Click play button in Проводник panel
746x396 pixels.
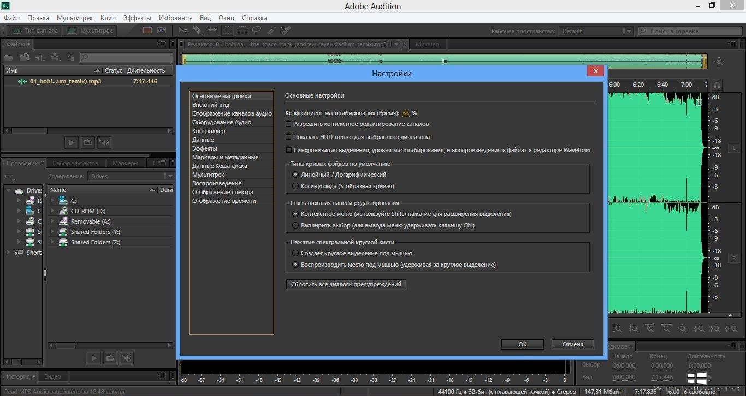(x=94, y=358)
